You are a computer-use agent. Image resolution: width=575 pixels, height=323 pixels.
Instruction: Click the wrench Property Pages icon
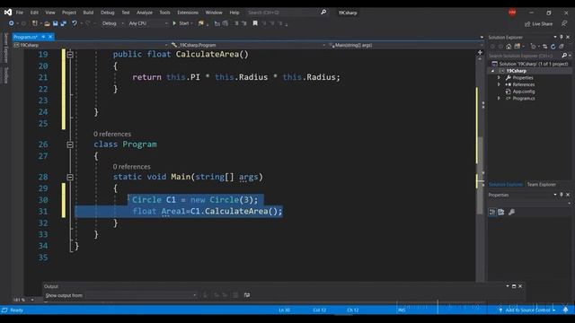point(511,212)
